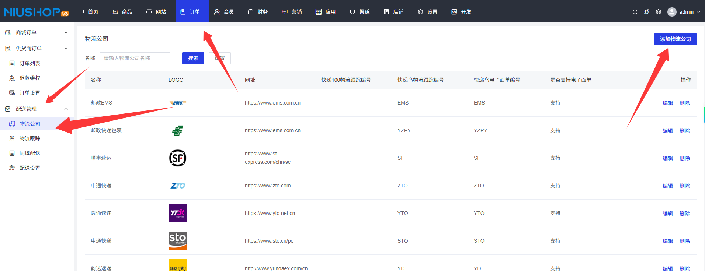The height and width of the screenshot is (271, 705).
Task: Click the refresh icon in top bar
Action: 635,12
